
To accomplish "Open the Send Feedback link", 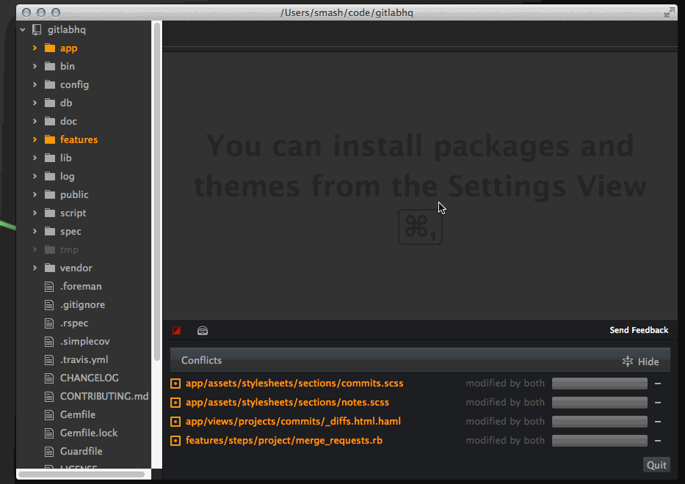I will 639,331.
